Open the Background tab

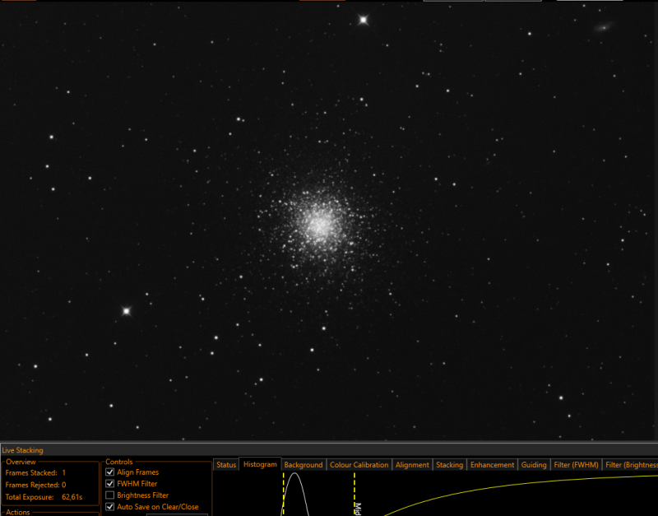304,465
